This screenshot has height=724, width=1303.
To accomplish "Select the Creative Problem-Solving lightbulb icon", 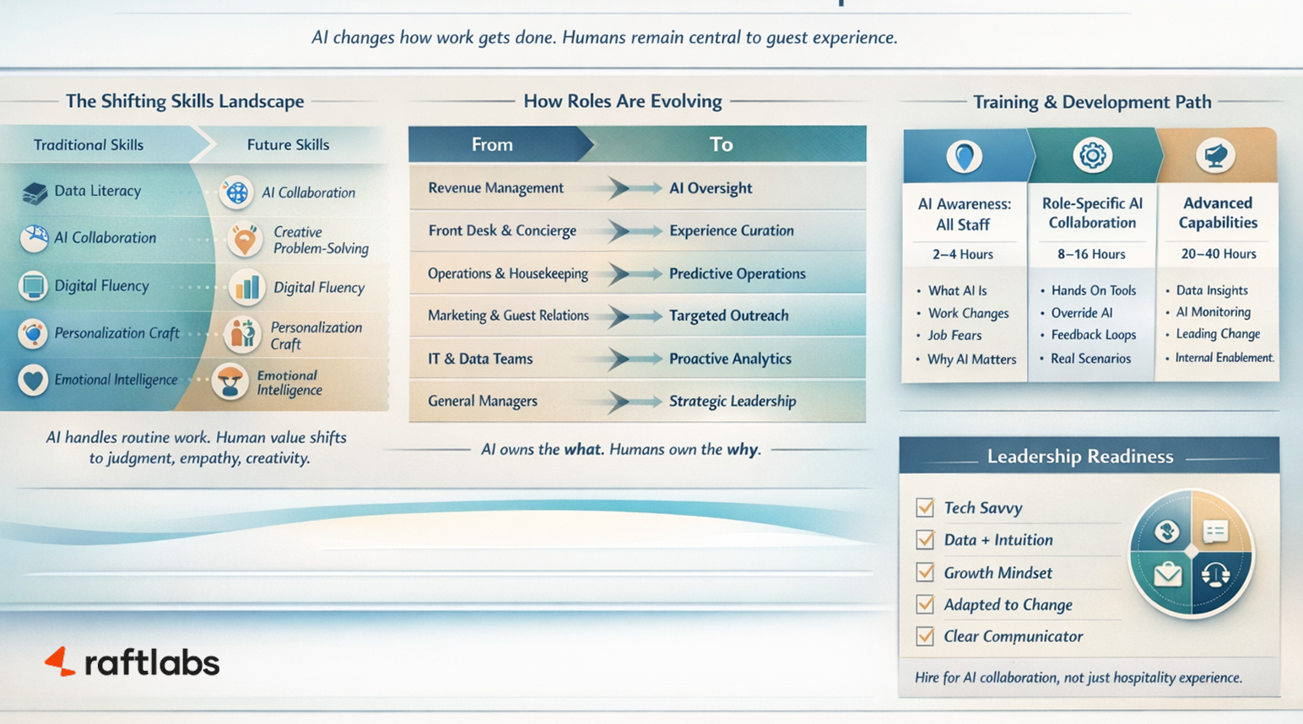I will pyautogui.click(x=245, y=240).
